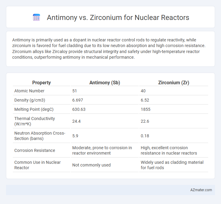Click the title 'Antimony vs. Zirconium for Nuclear Reactors'
Viewport: 221px width, 204px height.
118,18
